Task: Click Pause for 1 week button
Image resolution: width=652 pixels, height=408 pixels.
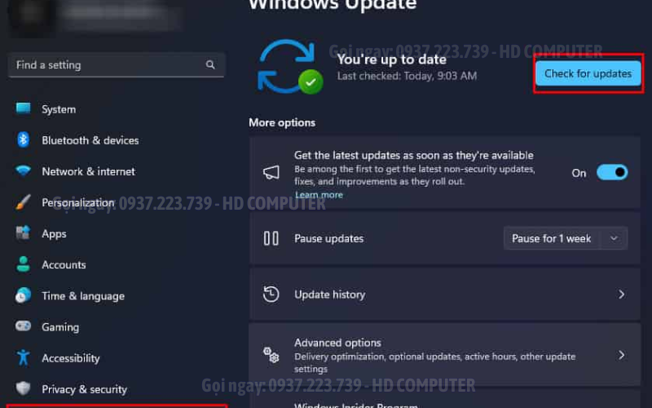Action: (552, 238)
